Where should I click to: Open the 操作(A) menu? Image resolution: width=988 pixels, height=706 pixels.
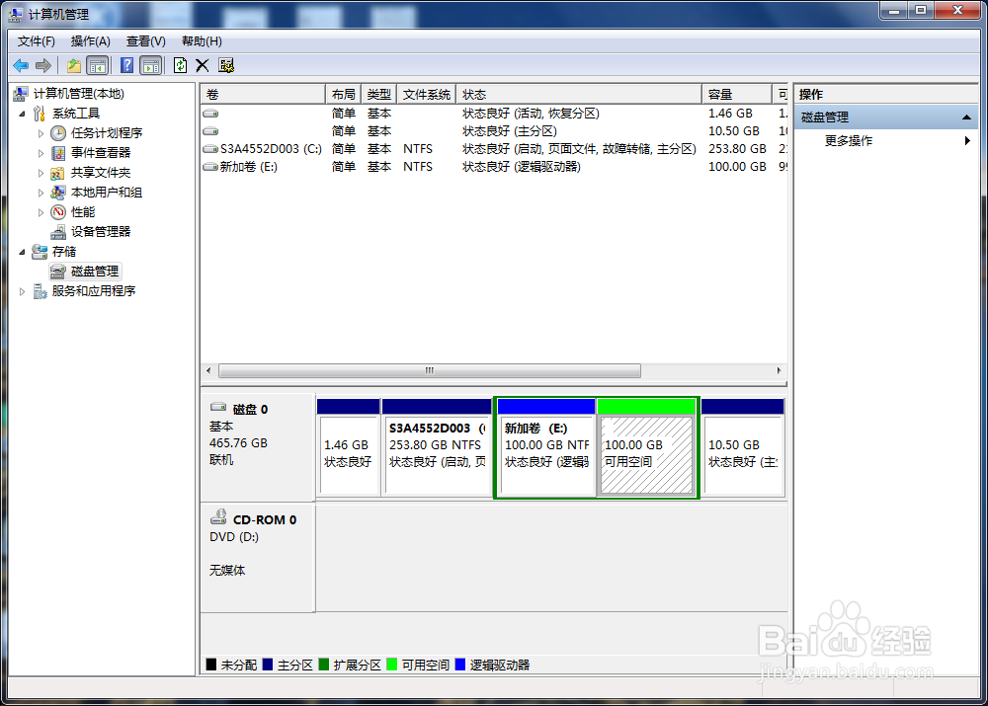(90, 41)
